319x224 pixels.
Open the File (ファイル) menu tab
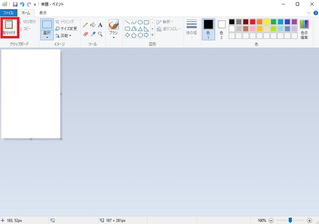pyautogui.click(x=8, y=13)
